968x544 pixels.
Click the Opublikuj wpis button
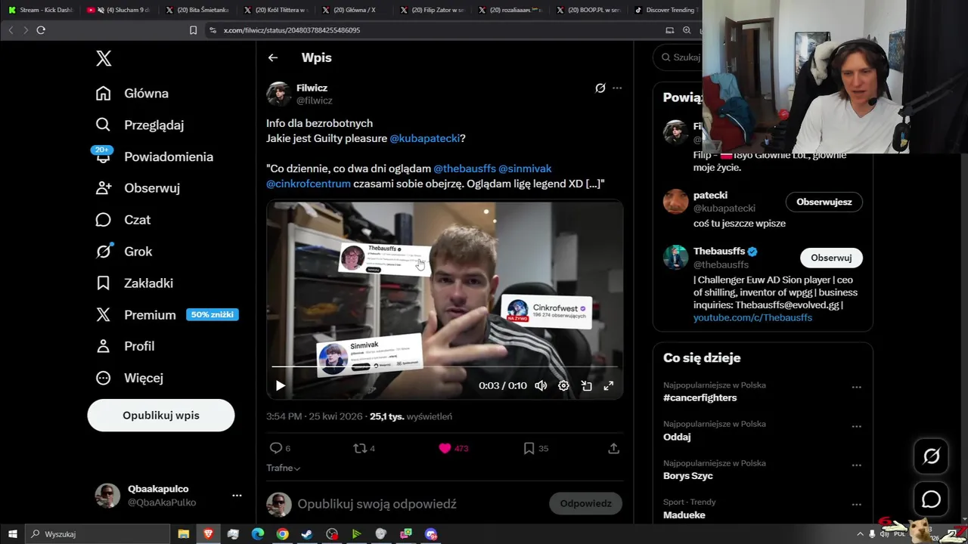[161, 416]
